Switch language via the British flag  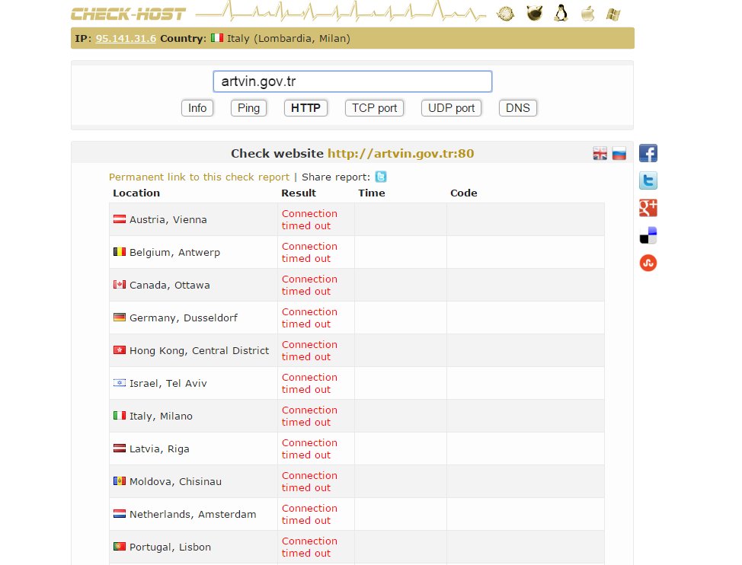pyautogui.click(x=600, y=154)
